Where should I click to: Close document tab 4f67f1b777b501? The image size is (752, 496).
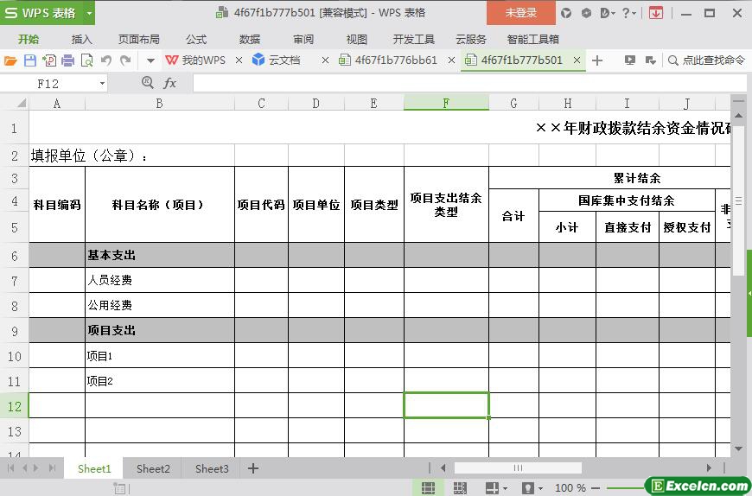coord(577,60)
